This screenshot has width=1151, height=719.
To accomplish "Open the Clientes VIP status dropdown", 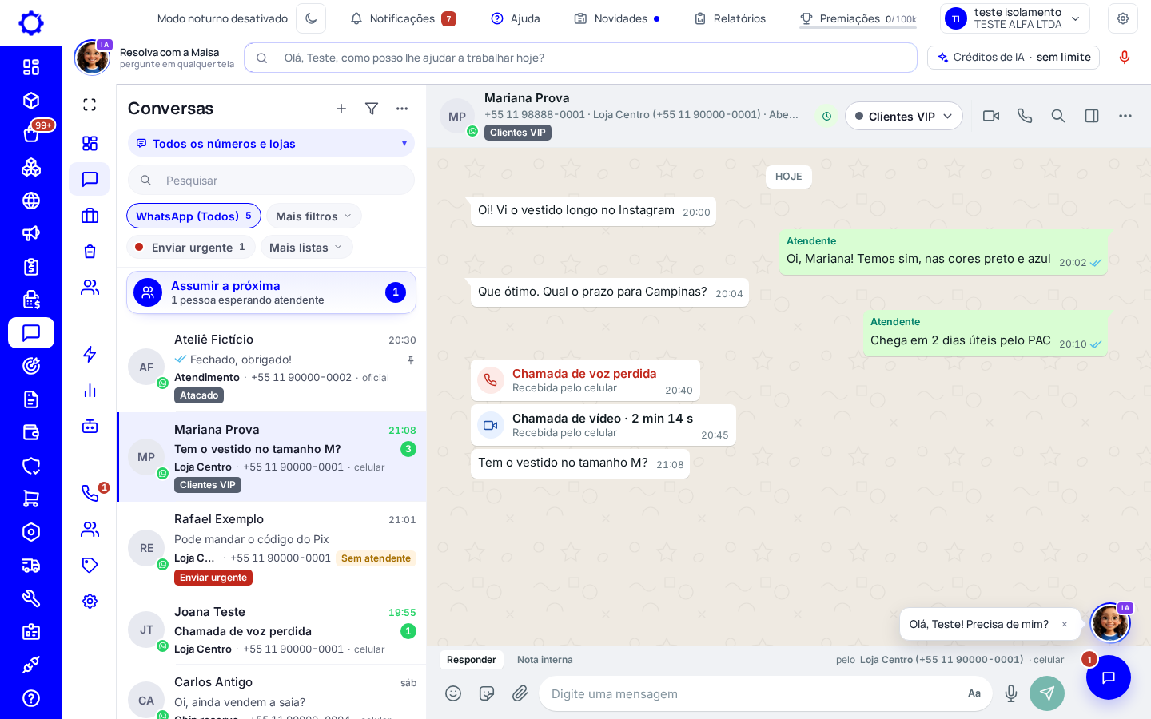I will coord(904,116).
